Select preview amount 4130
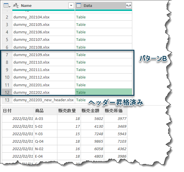 point(92,126)
